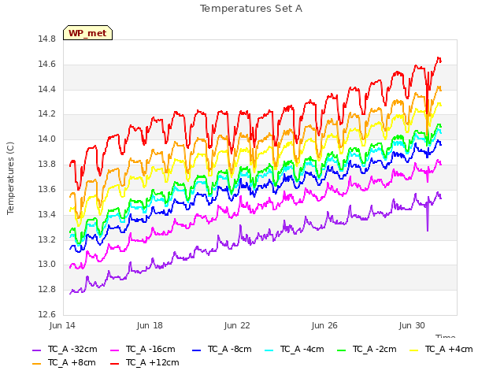
Task: Click the Jun 22 x-axis tick label
Action: (x=237, y=325)
